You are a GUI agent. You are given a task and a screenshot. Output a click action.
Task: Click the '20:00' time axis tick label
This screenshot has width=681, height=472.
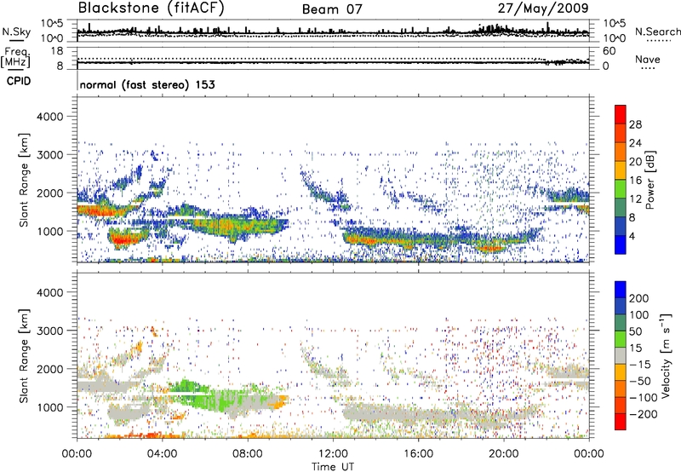point(503,454)
